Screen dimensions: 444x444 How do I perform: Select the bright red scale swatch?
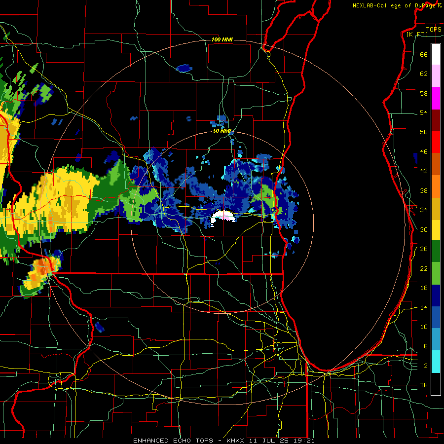coord(436,142)
